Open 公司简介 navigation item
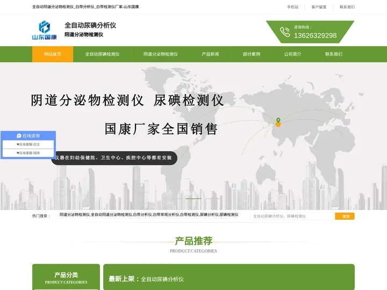 (x=292, y=54)
